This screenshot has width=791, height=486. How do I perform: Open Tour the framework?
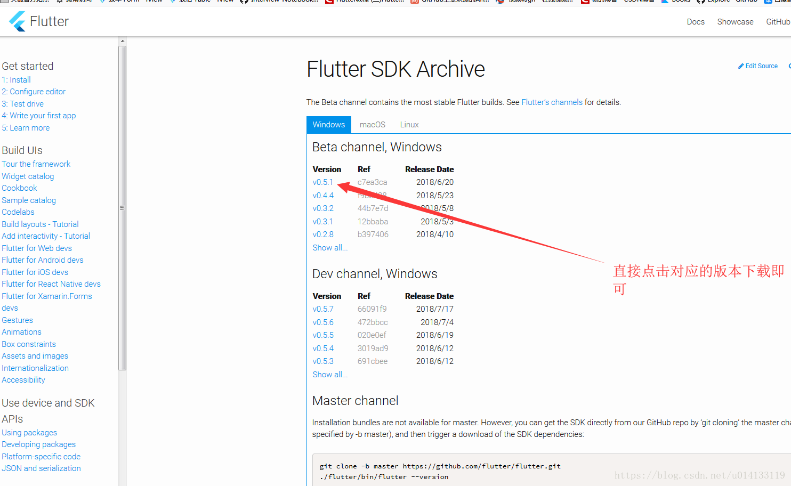36,164
